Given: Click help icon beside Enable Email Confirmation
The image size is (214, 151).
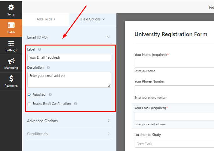Looking at the screenshot, I should pos(76,104).
